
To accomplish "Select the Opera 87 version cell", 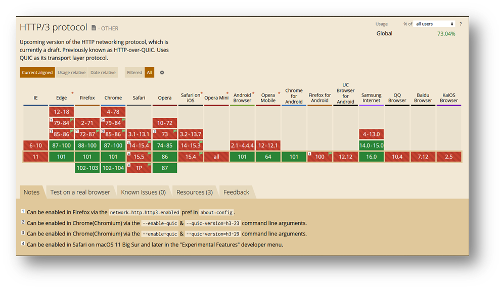I will (x=165, y=168).
